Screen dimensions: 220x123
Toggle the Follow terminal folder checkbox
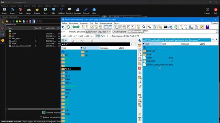[x=41, y=117]
